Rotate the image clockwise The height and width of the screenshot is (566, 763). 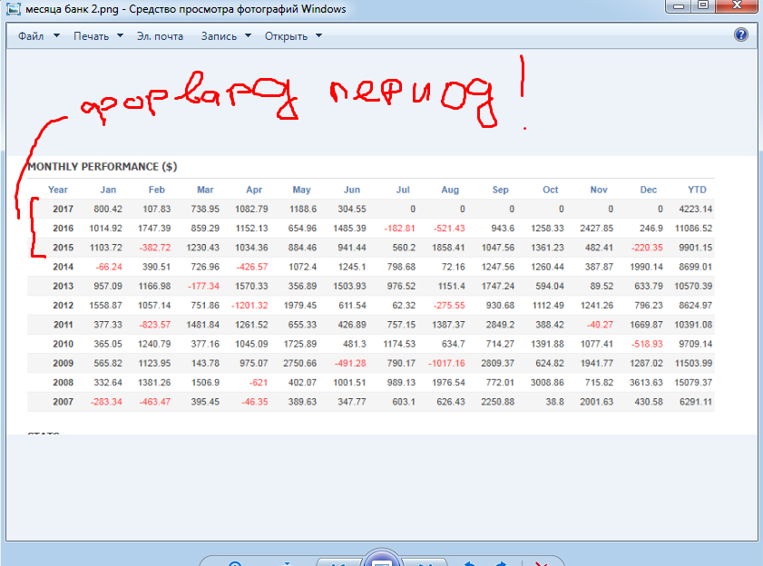pos(501,563)
